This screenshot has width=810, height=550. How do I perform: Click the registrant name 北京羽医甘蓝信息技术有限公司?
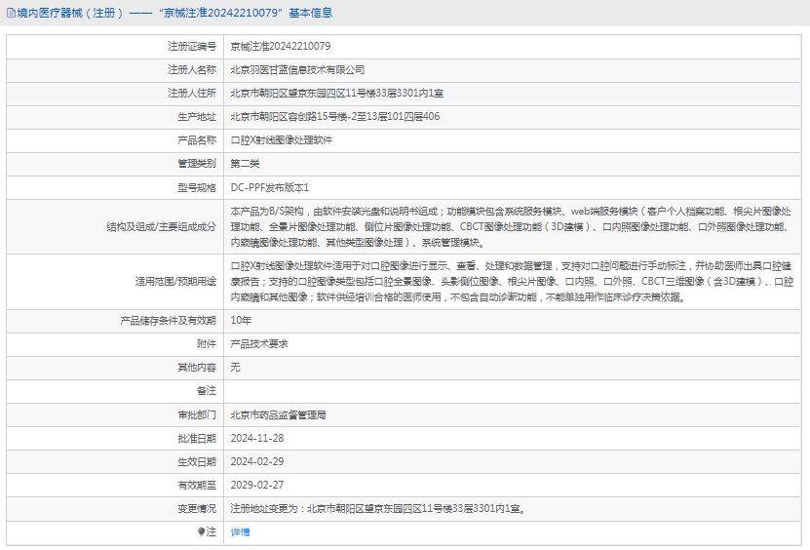(x=297, y=70)
